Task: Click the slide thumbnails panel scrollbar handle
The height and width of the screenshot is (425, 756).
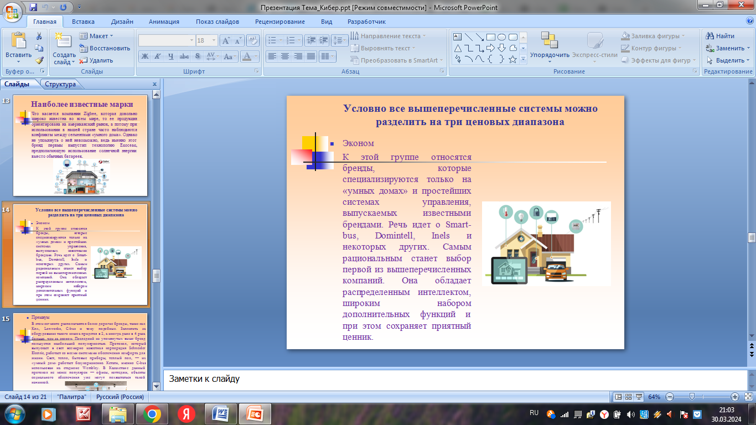Action: click(156, 276)
